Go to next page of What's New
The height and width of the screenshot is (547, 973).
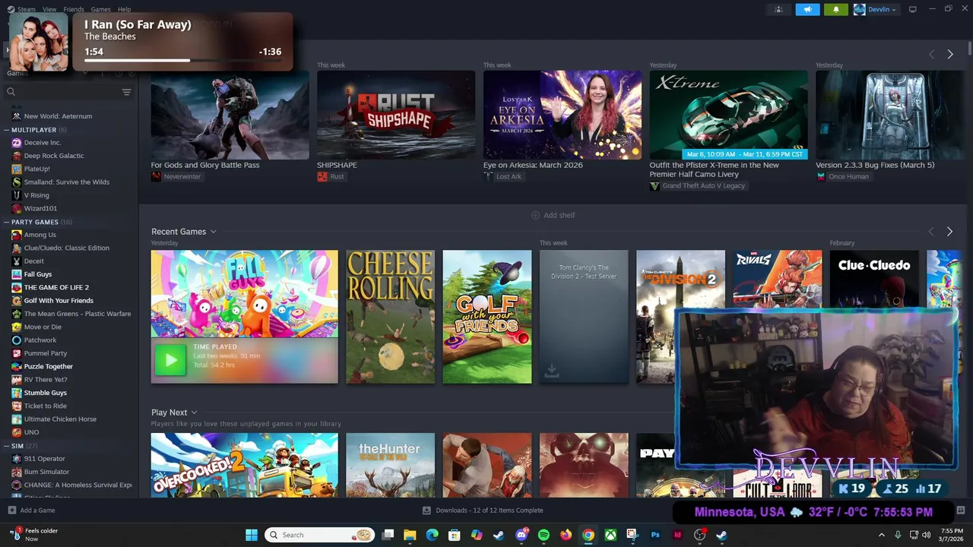[x=949, y=54]
